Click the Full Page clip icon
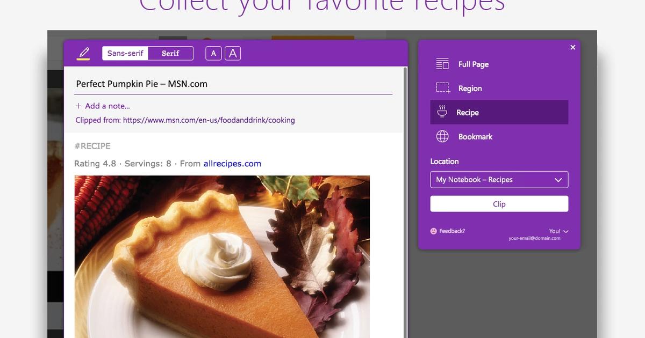Image resolution: width=645 pixels, height=338 pixels. click(442, 64)
